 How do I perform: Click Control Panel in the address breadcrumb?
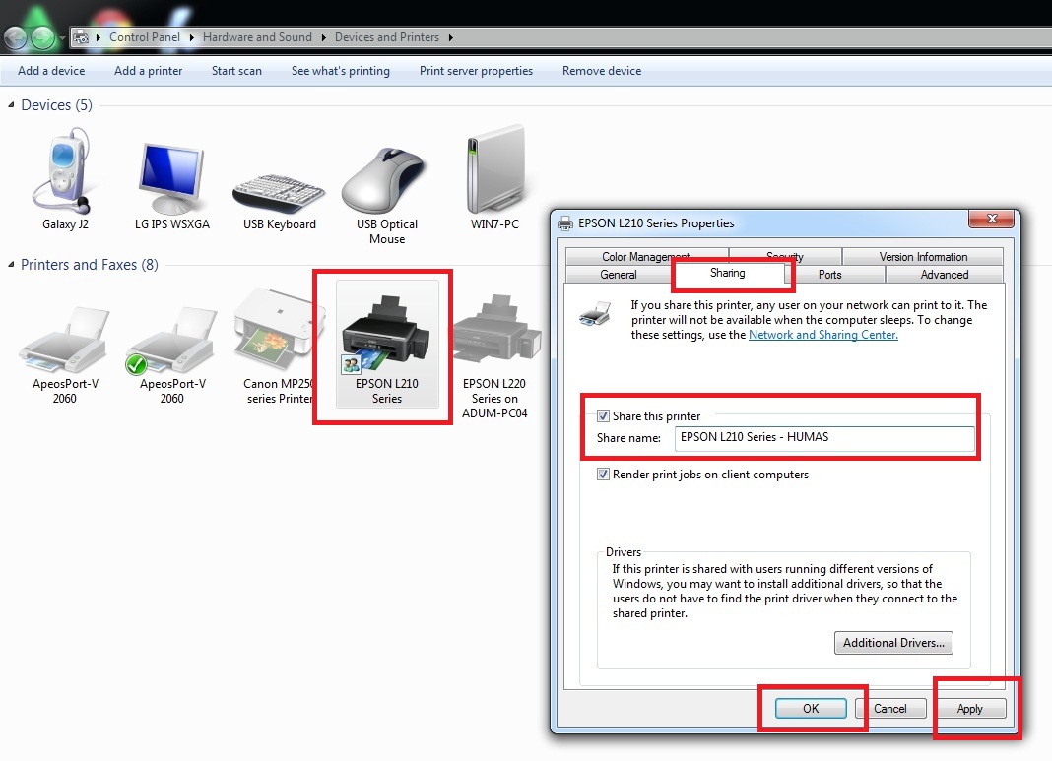point(145,37)
